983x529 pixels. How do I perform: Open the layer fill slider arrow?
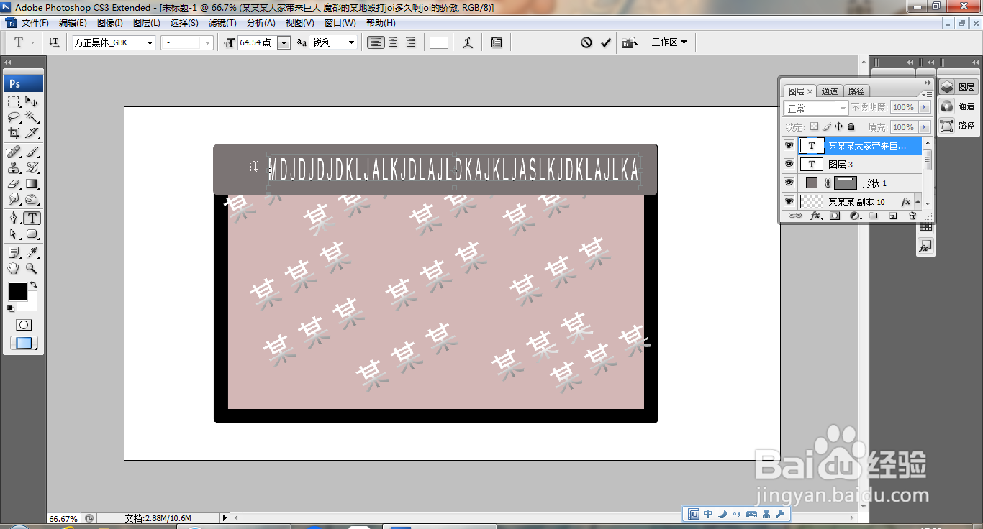[x=925, y=127]
